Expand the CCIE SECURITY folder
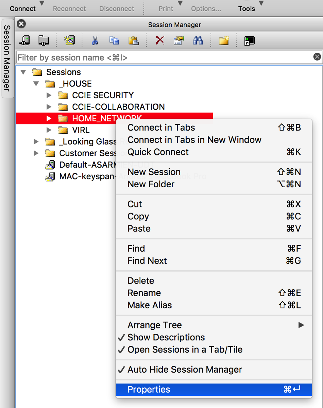323x408 pixels. click(49, 95)
